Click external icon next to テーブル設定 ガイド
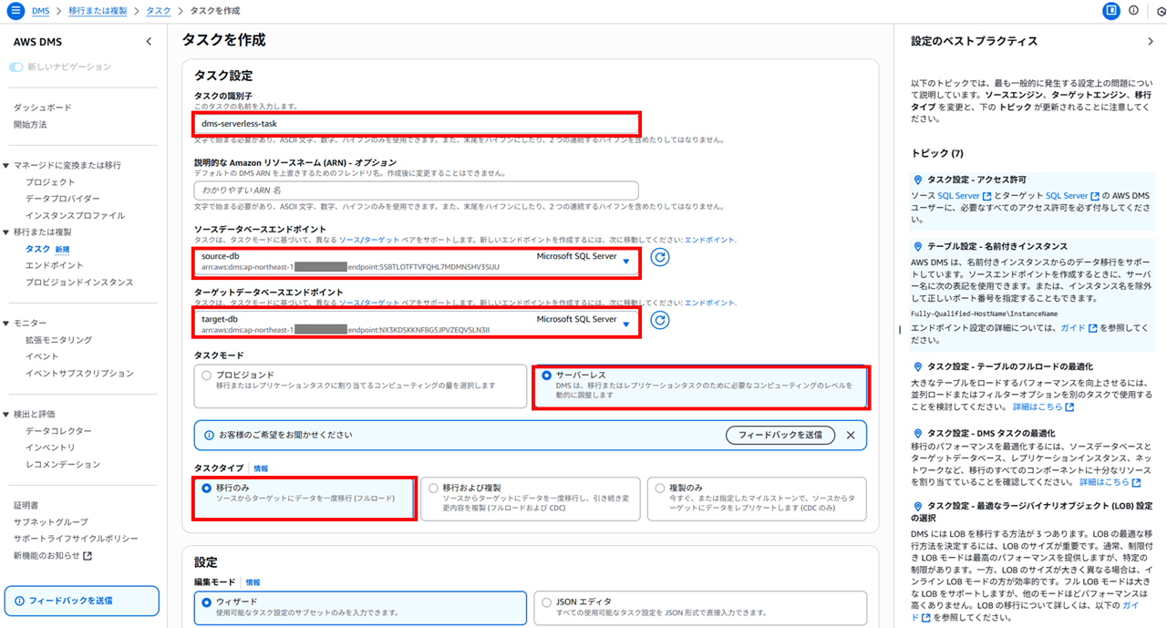Screen dimensions: 1167x628 [x=1092, y=327]
